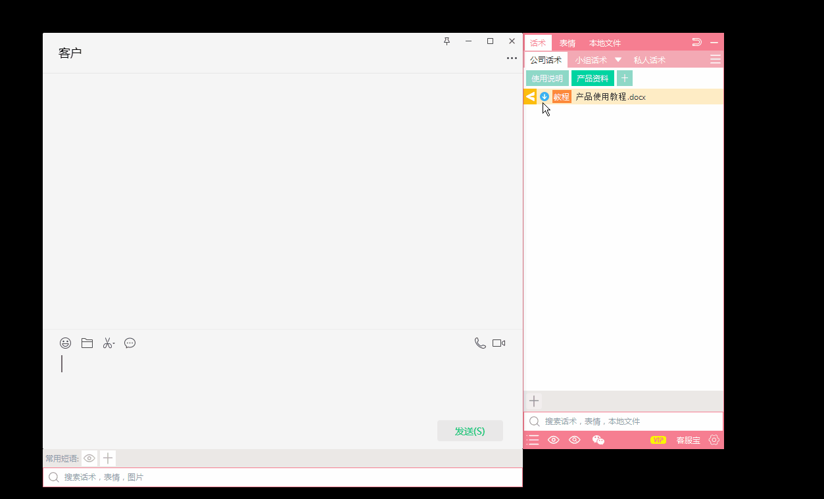
Task: Select the emoji icon in the chat toolbar
Action: click(x=65, y=343)
